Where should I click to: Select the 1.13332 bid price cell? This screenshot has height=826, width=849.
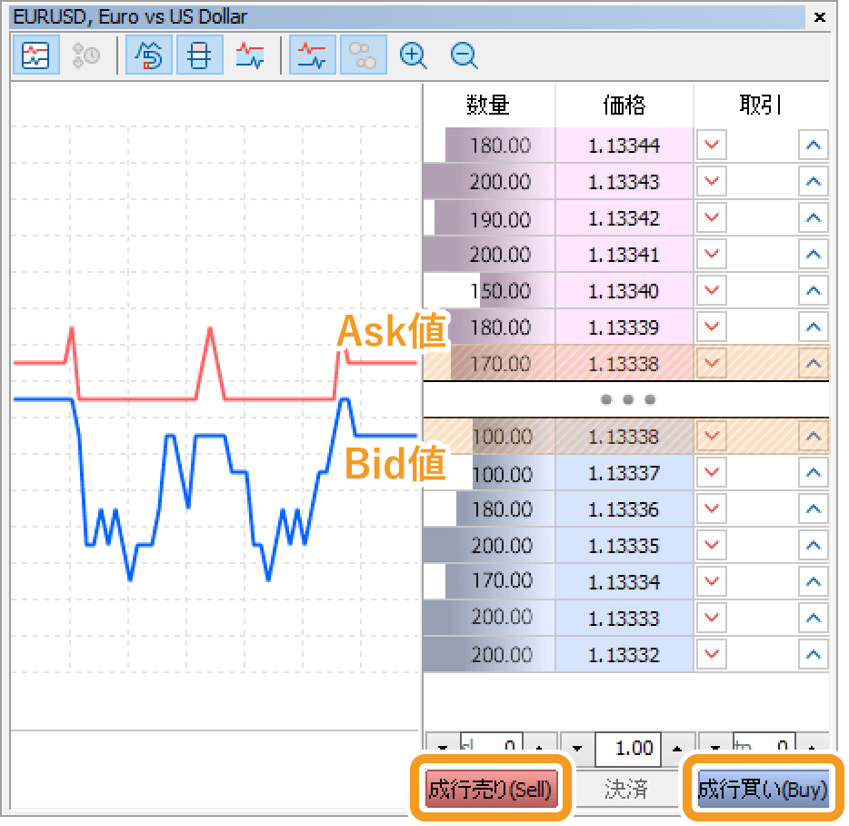pyautogui.click(x=624, y=654)
